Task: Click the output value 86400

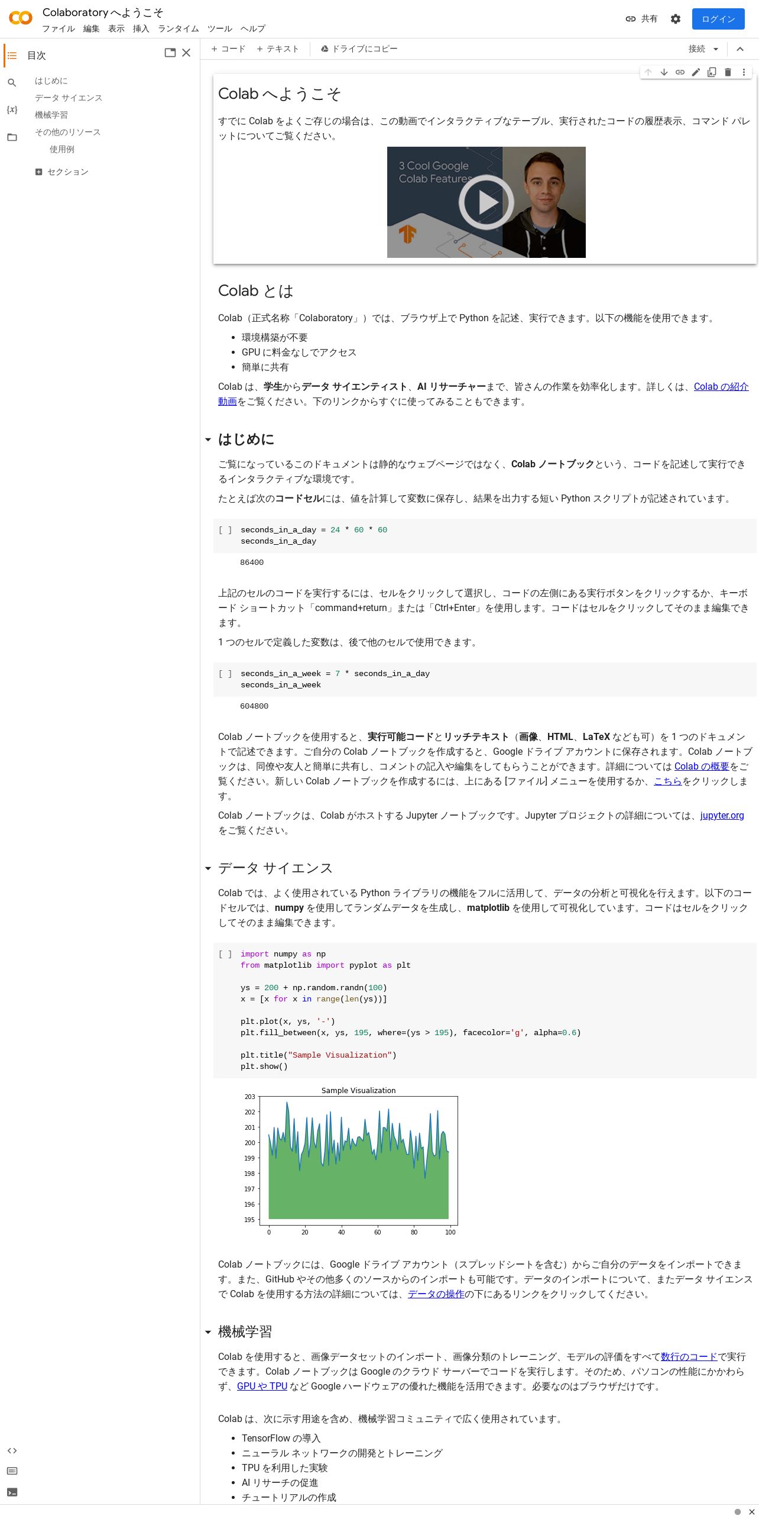Action: (252, 563)
